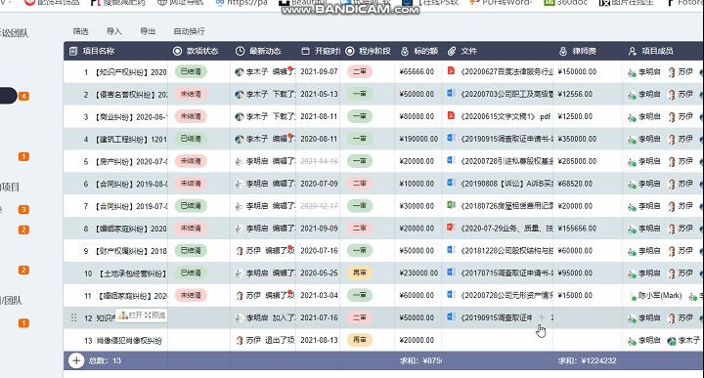The height and width of the screenshot is (378, 704).
Task: Click 360doc browser bookmark
Action: pos(566,3)
